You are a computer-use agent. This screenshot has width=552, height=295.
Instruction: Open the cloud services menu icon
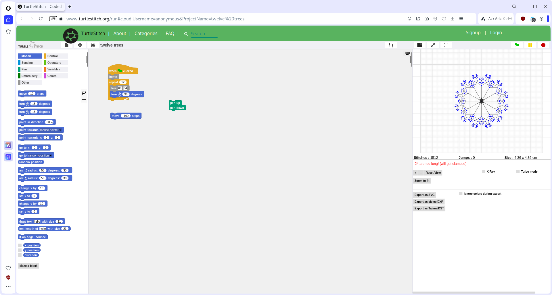coord(93,45)
